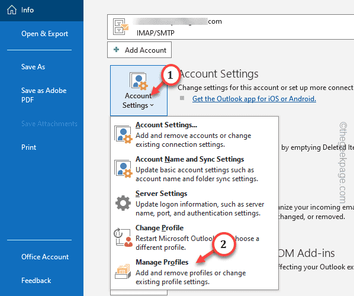Click the 'Change settings for this account' description
Image resolution: width=354 pixels, height=296 pixels.
tap(265, 88)
